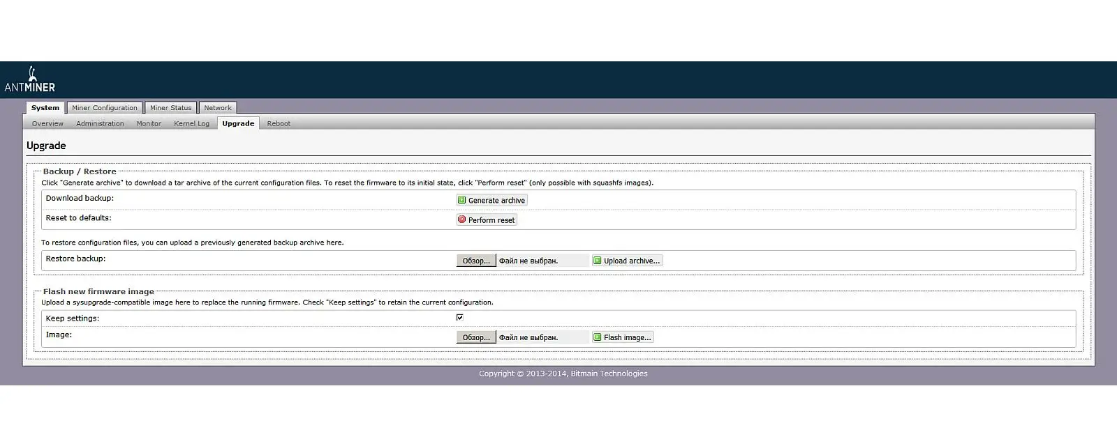Click green icon on Upload archive button

pyautogui.click(x=597, y=261)
